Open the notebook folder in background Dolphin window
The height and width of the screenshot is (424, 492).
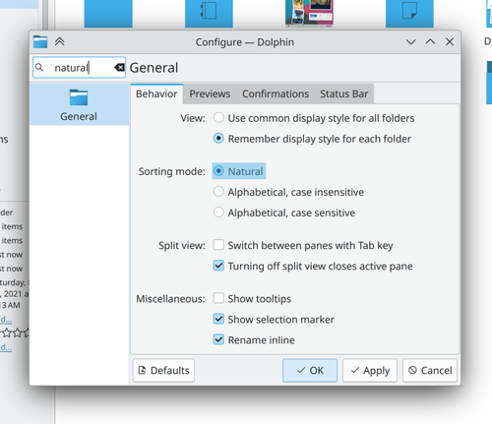point(209,13)
